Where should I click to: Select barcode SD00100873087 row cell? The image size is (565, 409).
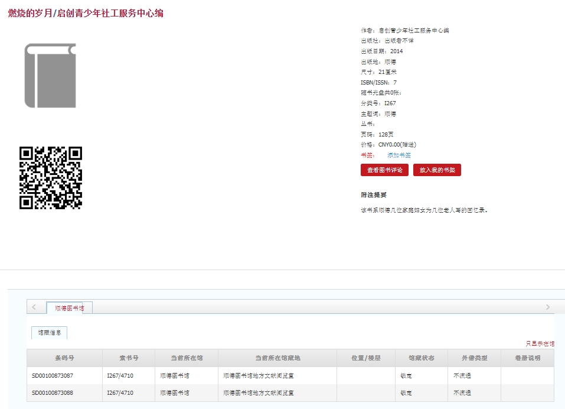pos(53,376)
